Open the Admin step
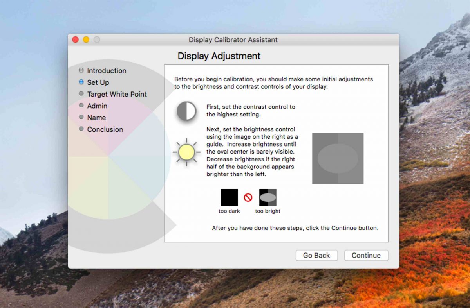The image size is (470, 308). [97, 106]
